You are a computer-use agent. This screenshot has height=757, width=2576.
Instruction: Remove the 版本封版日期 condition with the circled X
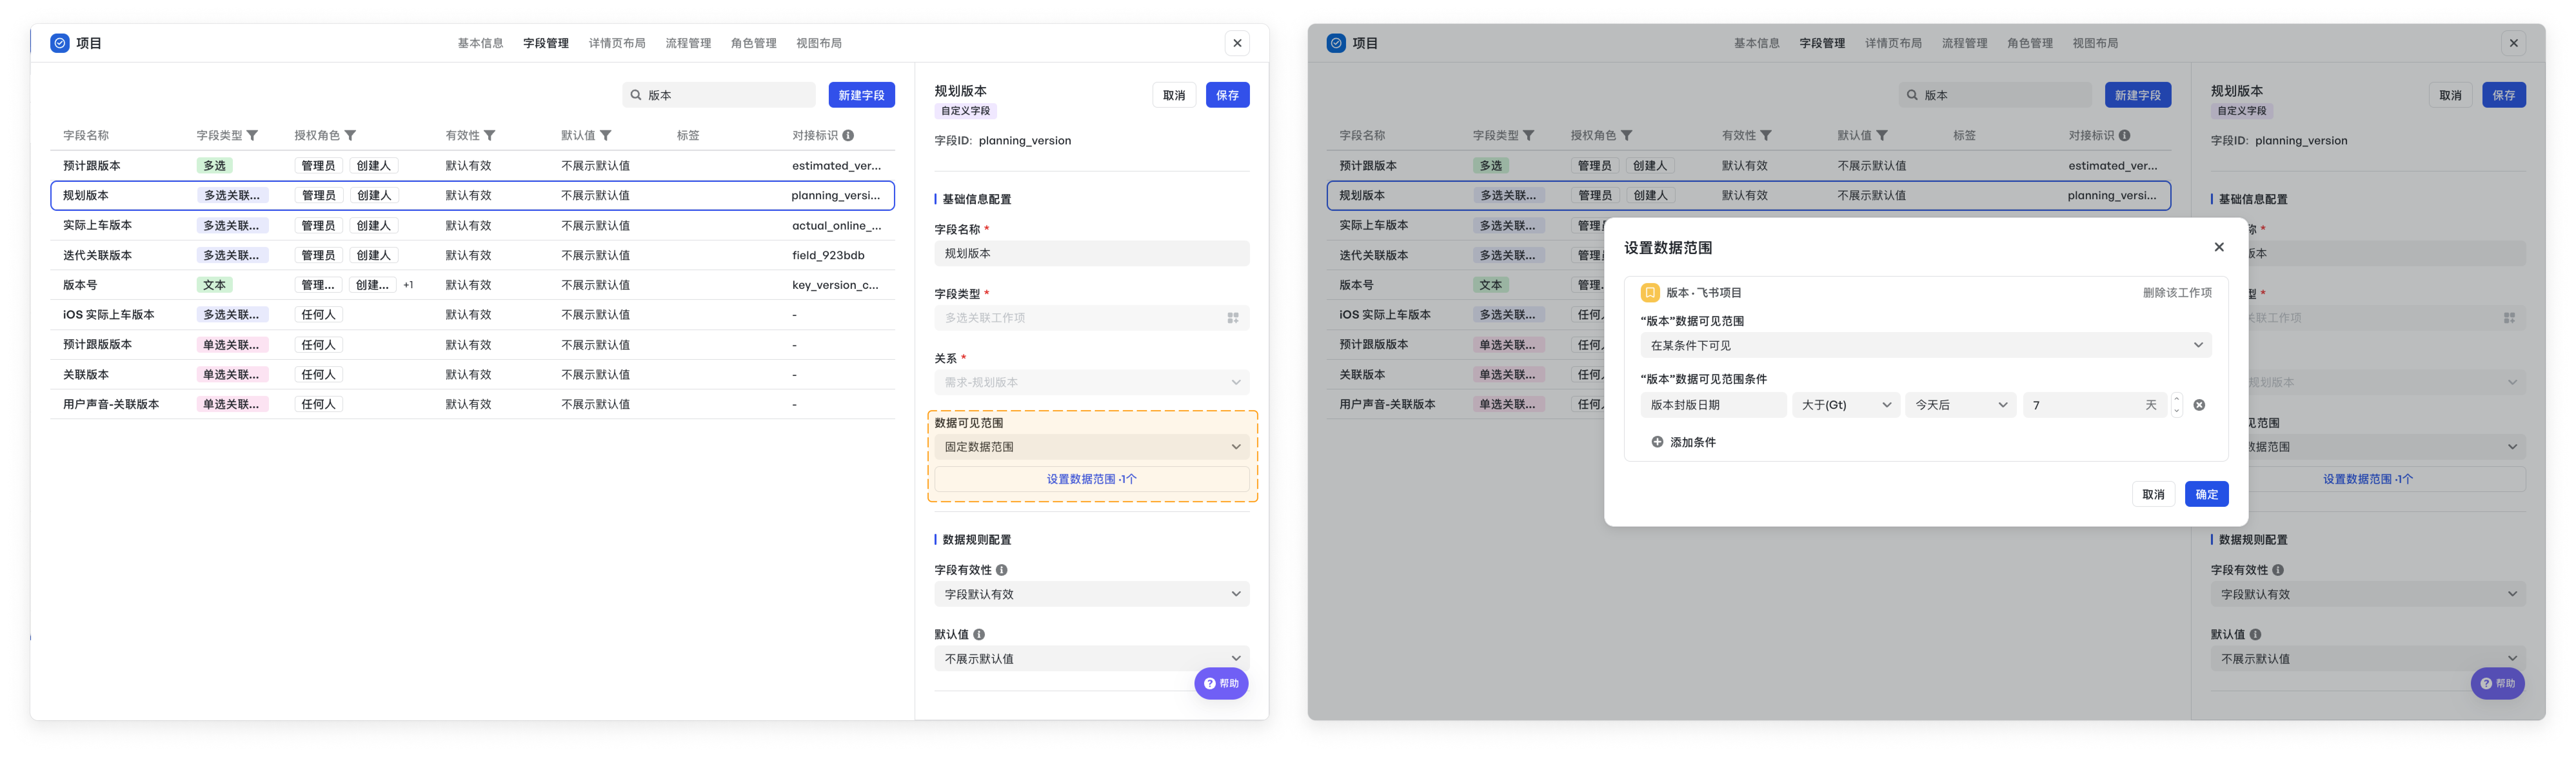2199,405
